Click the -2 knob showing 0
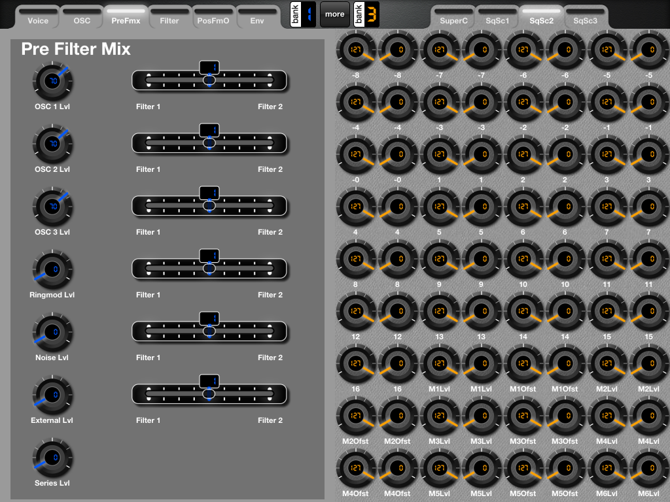This screenshot has width=670, height=502. click(x=565, y=102)
